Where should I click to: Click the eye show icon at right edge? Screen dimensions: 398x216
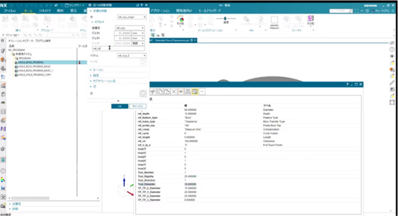(392, 56)
